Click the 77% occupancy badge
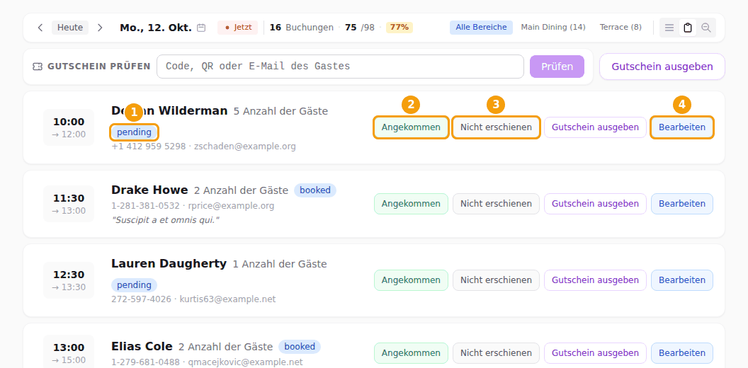This screenshot has width=748, height=368. (399, 27)
